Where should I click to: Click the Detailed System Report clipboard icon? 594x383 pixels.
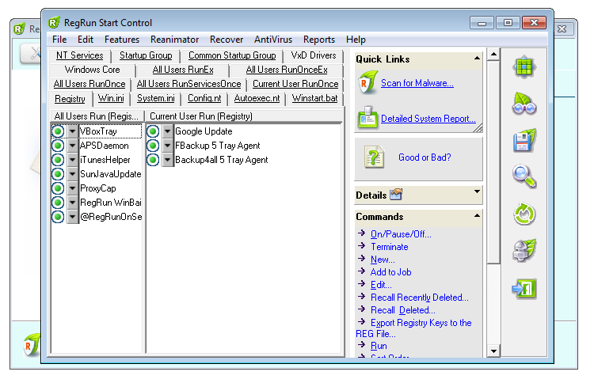pos(367,118)
